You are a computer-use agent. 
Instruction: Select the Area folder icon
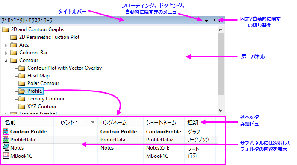coord(13,45)
